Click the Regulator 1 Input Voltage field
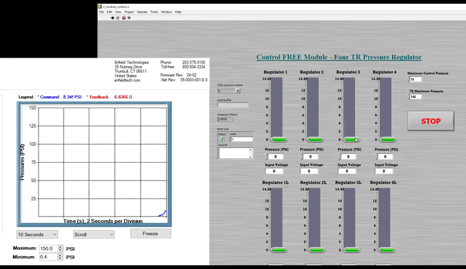 (x=274, y=171)
